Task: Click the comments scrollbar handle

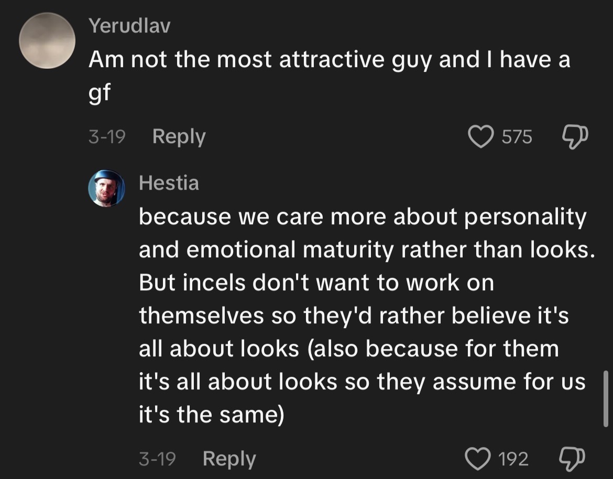Action: point(606,398)
